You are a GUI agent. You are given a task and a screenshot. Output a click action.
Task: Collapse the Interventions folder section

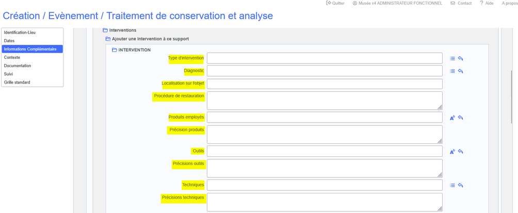click(105, 30)
